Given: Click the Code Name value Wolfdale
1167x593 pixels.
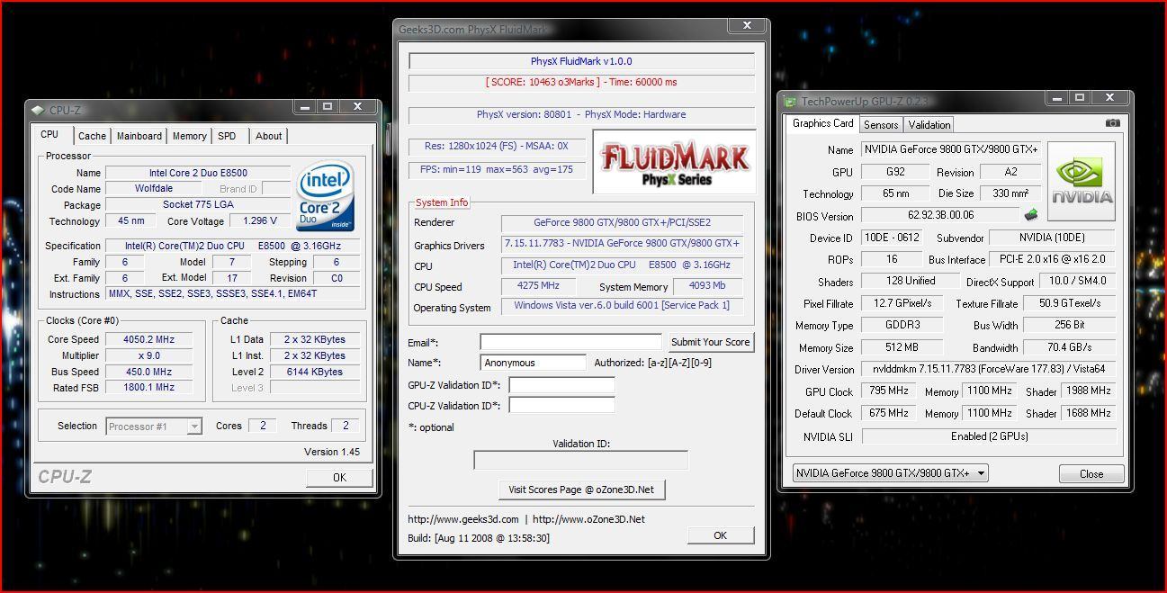Looking at the screenshot, I should 153,189.
